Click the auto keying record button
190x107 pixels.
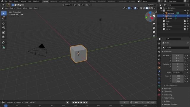pos(67,102)
